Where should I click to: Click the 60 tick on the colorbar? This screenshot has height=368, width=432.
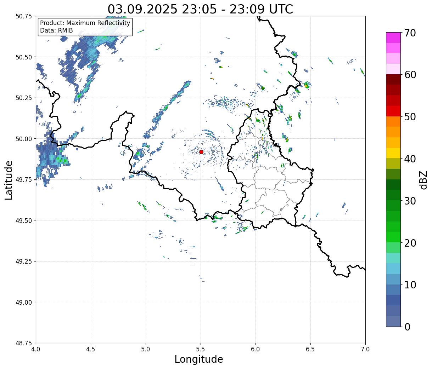[410, 75]
